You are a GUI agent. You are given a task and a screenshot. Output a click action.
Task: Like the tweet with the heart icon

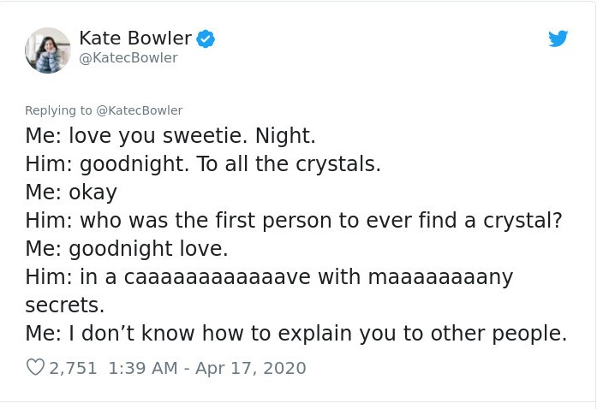35,368
